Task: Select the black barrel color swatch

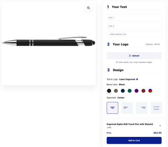Action: [109, 91]
